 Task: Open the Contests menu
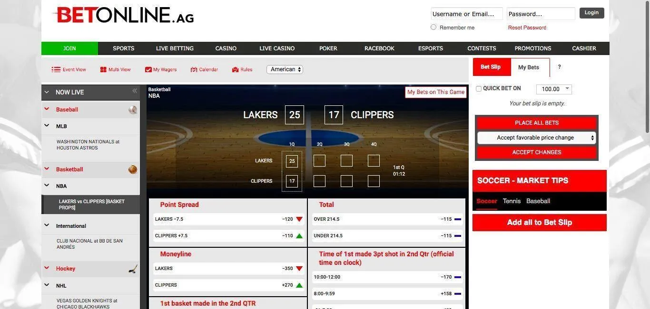tap(482, 48)
